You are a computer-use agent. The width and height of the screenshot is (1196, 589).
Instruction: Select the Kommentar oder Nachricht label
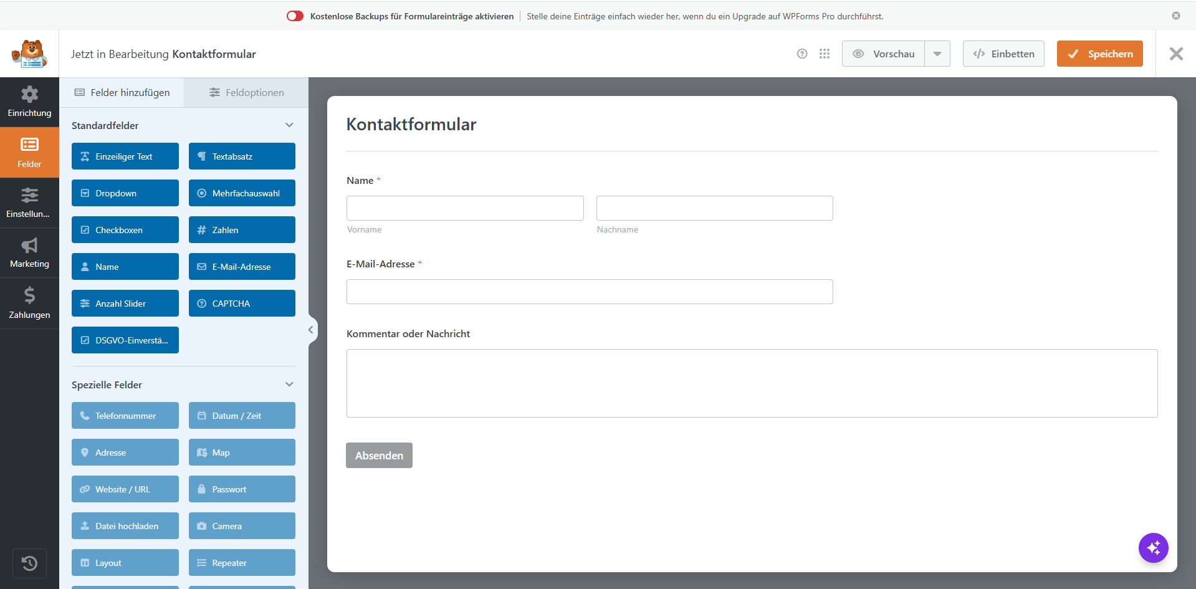(408, 334)
